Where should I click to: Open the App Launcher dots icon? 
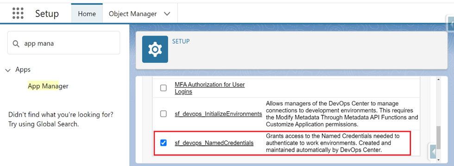click(x=18, y=13)
